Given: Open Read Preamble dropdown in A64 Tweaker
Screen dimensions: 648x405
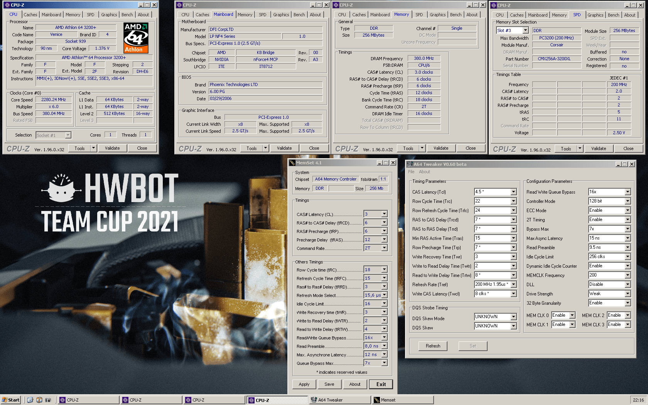Looking at the screenshot, I should 628,247.
